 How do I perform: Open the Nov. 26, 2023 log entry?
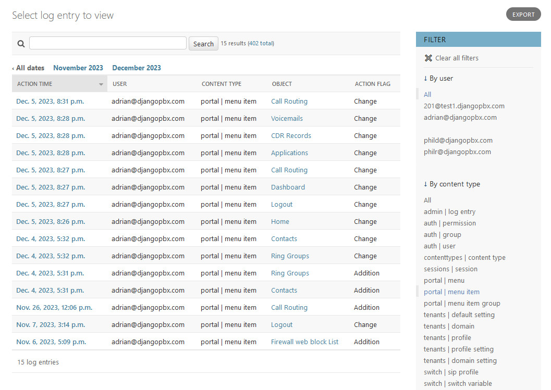(54, 308)
